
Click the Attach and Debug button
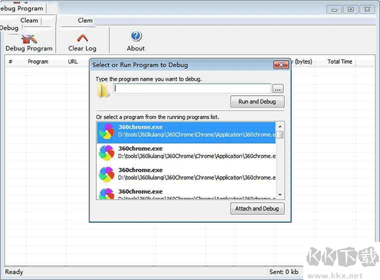pos(257,208)
